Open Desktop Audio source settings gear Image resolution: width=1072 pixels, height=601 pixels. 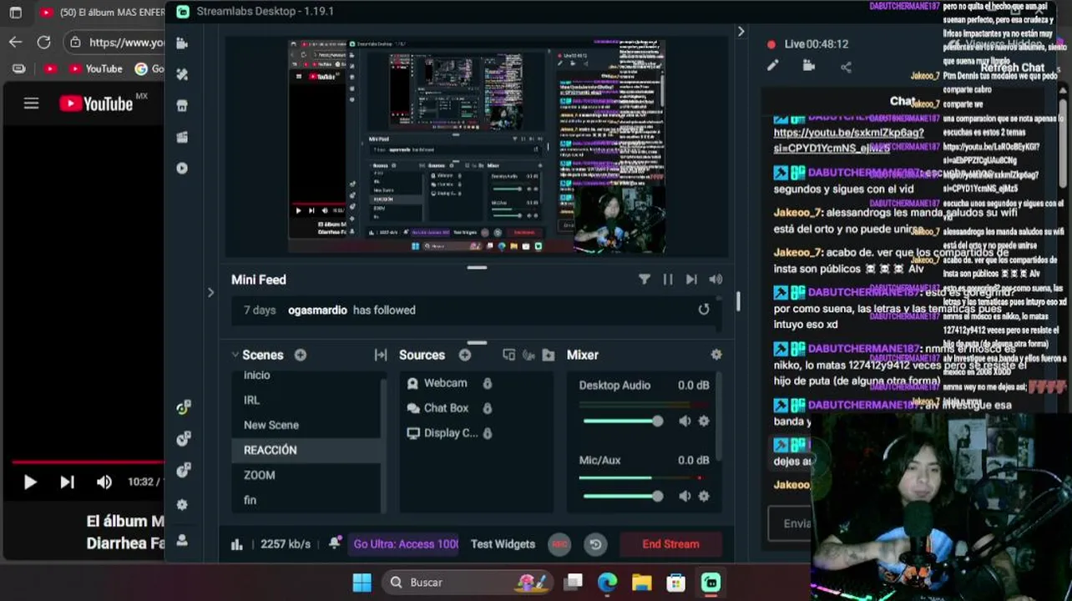704,422
